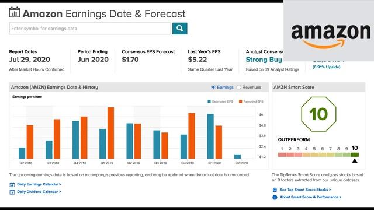The image size is (374, 210).
Task: Click the Based on 39 Analyst Ratings text
Action: (272, 69)
